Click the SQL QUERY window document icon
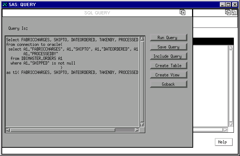The image size is (240, 156). pos(183,12)
